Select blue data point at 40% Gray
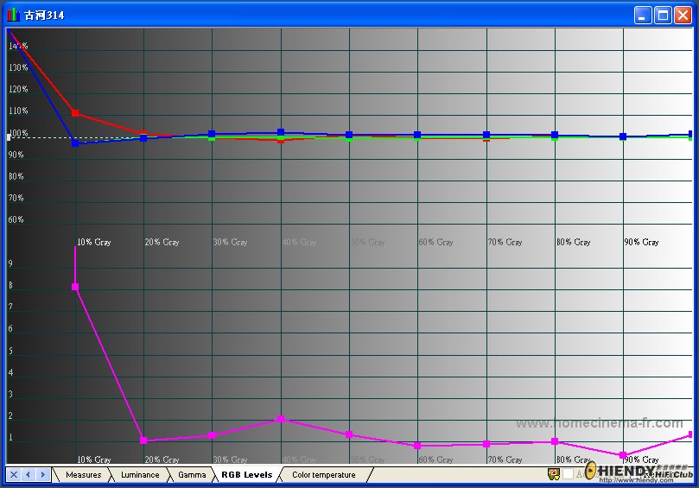 281,132
